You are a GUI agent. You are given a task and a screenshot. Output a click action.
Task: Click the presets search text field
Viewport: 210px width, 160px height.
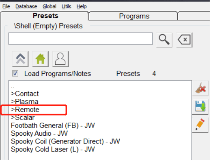point(81,39)
